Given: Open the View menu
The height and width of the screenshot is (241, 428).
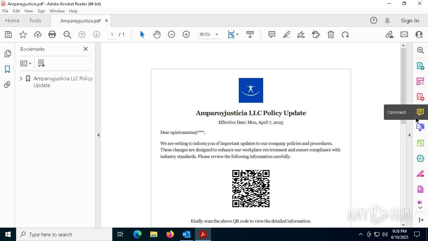Looking at the screenshot, I should [x=28, y=11].
